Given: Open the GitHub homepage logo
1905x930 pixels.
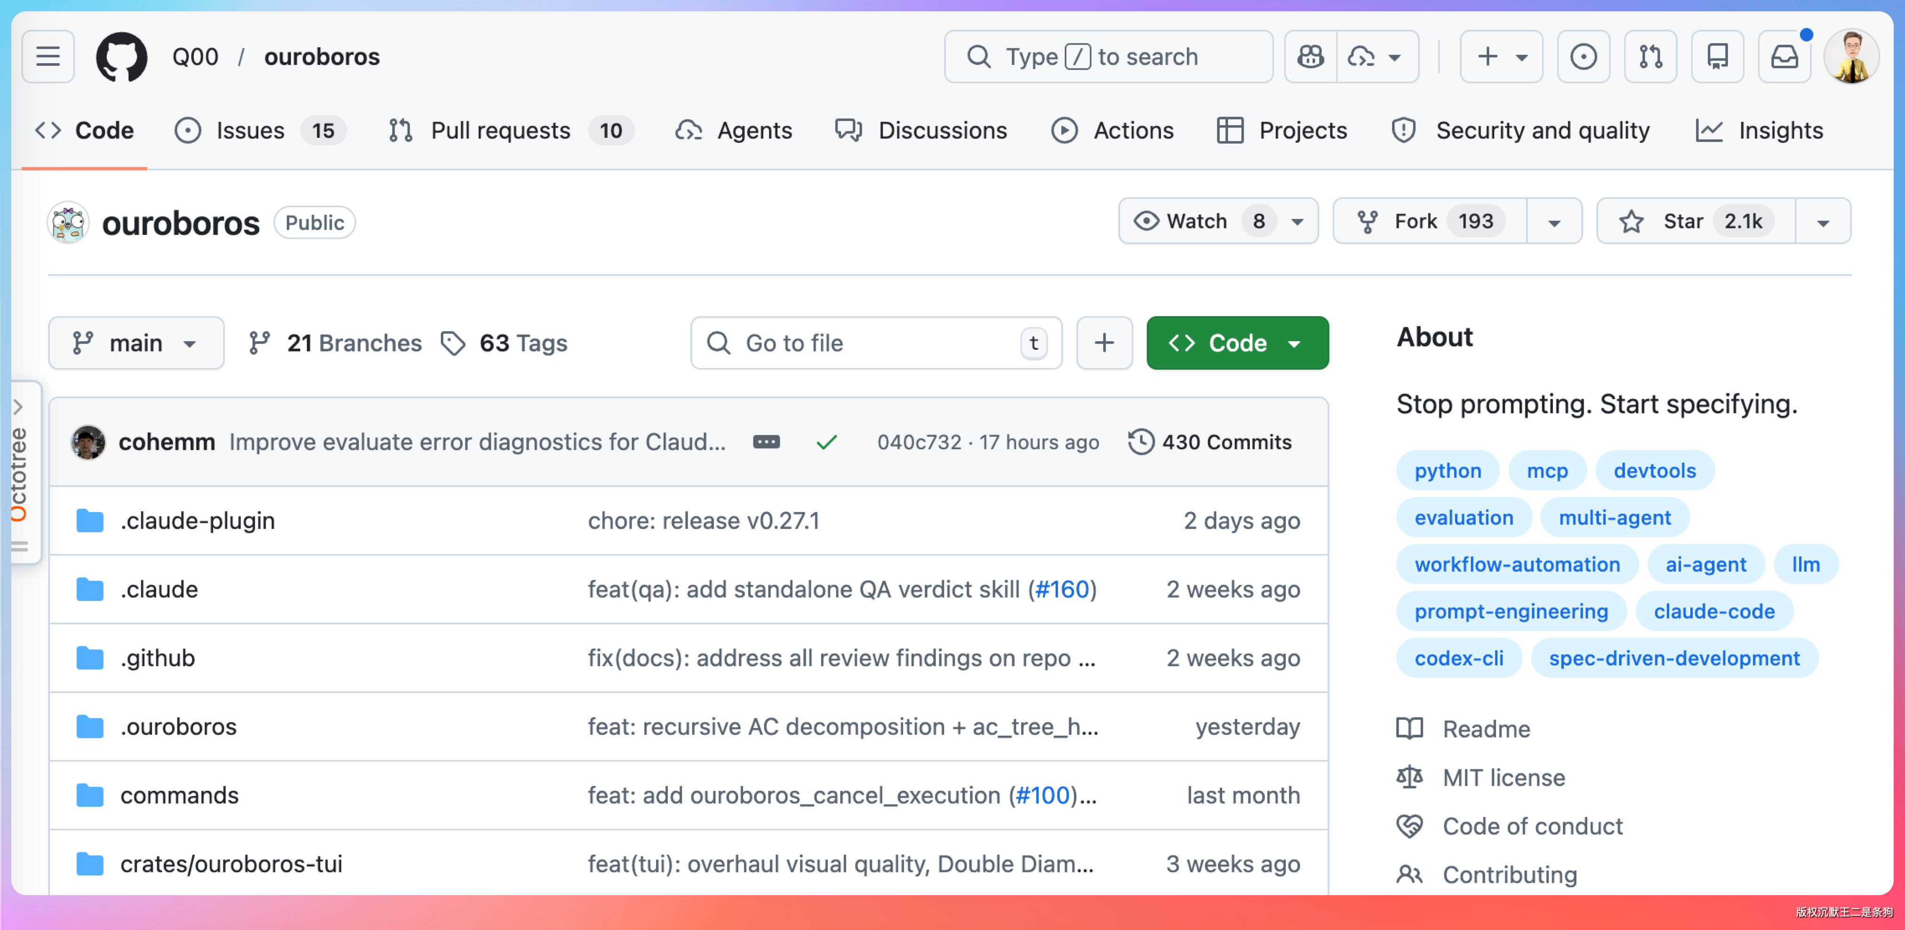Looking at the screenshot, I should tap(121, 57).
